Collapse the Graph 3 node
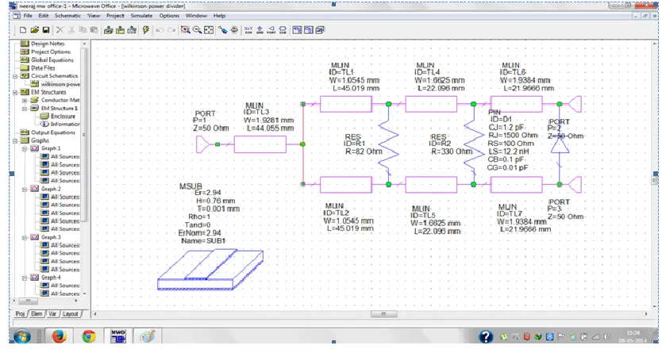Image resolution: width=662 pixels, height=349 pixels. (25, 237)
